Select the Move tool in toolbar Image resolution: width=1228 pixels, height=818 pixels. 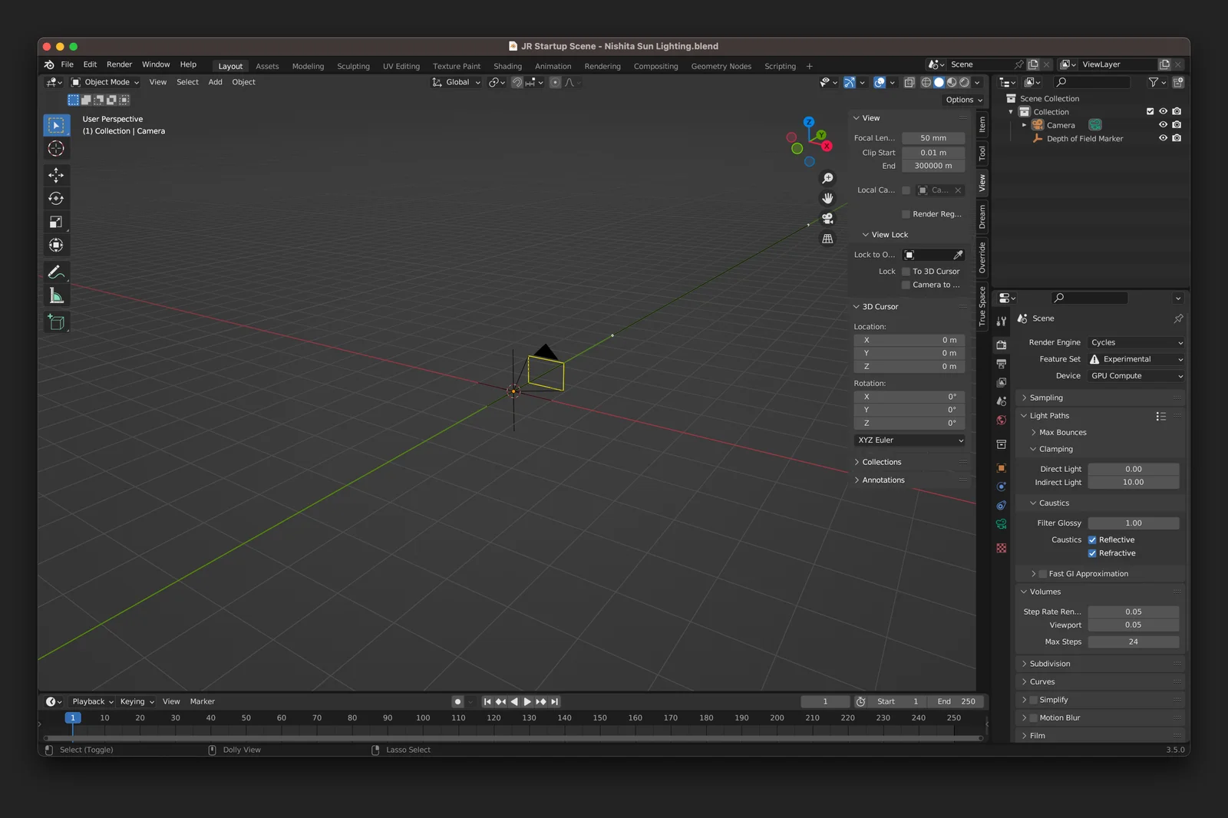pos(56,175)
